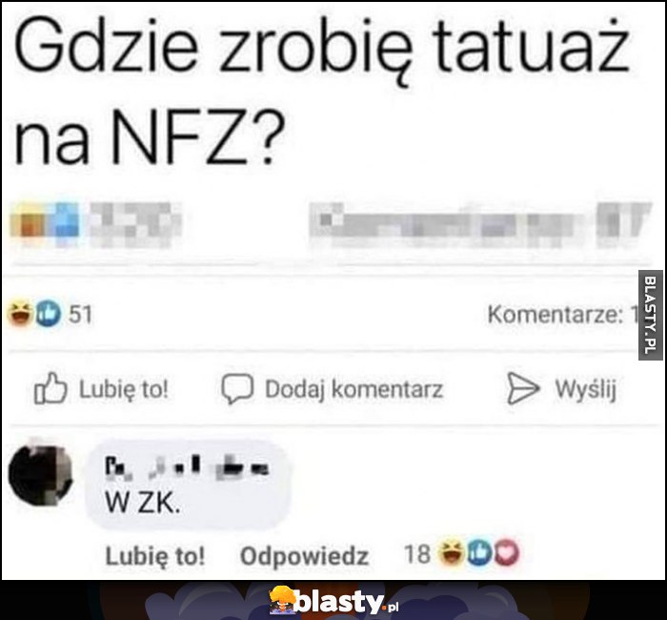The image size is (667, 620).
Task: Click the thumbs-up Lubię to! icon
Action: click(x=51, y=388)
